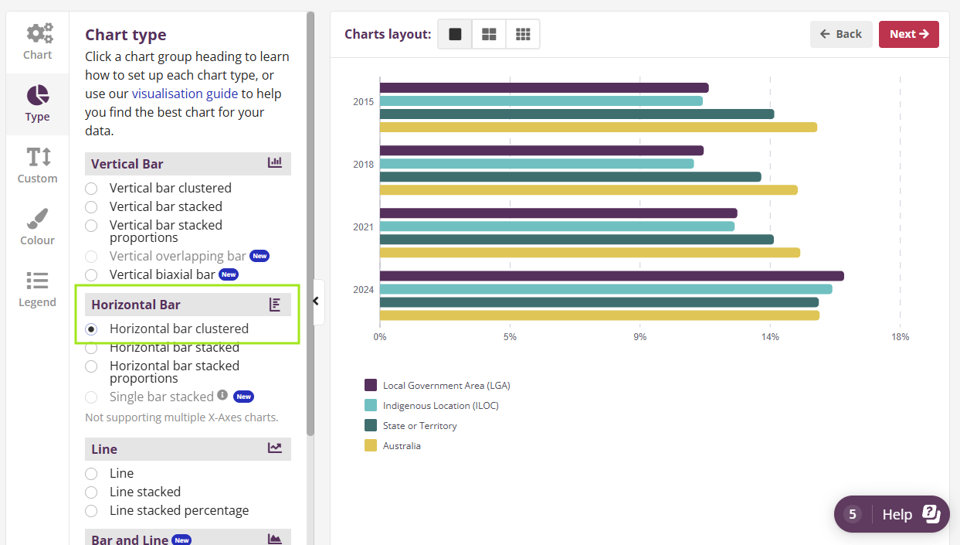Image resolution: width=960 pixels, height=545 pixels.
Task: Open the Custom text tab
Action: tap(37, 166)
